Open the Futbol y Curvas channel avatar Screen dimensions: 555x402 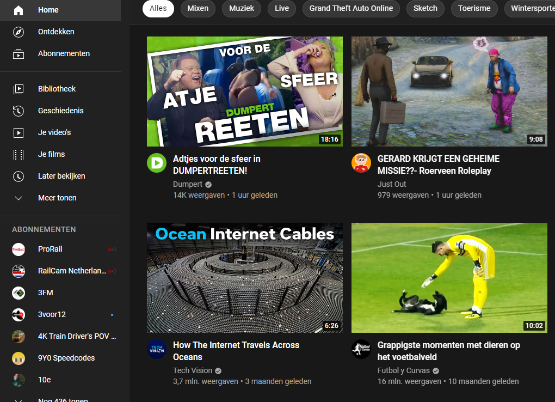[x=361, y=349]
